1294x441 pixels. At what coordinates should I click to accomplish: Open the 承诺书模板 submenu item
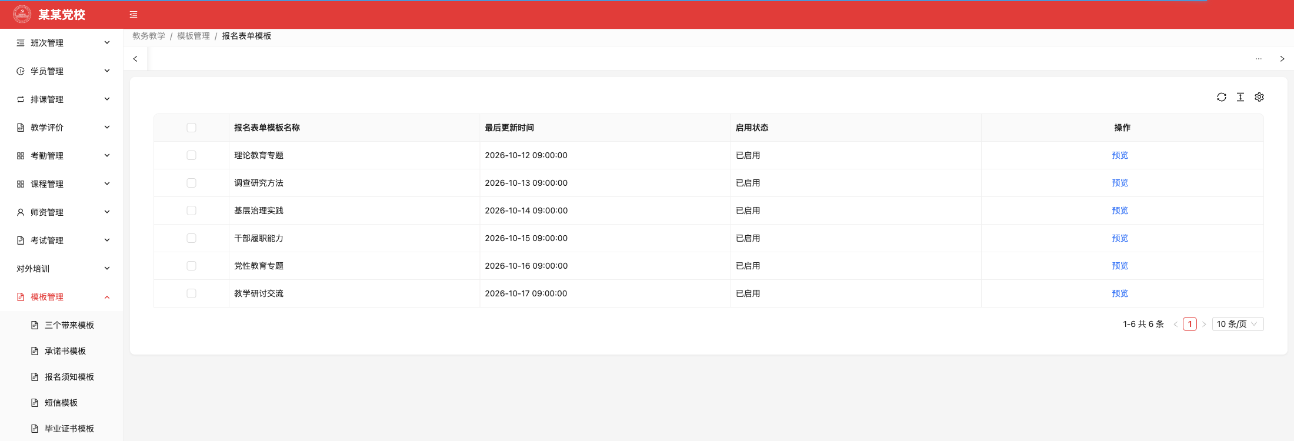(x=62, y=351)
